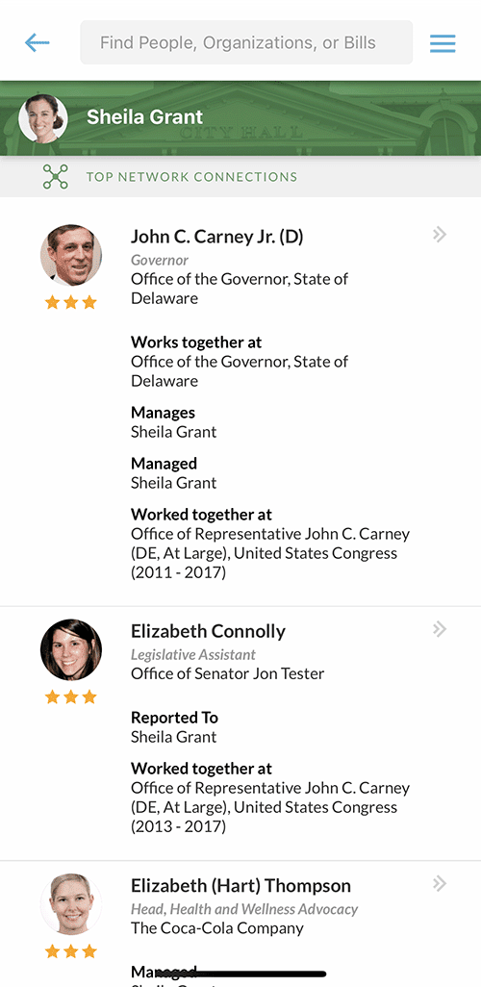The height and width of the screenshot is (987, 481).
Task: Tap star rating under John Carney's photo
Action: tap(71, 303)
